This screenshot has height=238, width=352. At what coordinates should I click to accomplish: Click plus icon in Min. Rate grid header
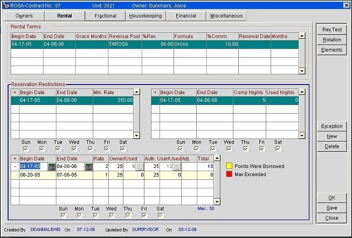pyautogui.click(x=15, y=93)
